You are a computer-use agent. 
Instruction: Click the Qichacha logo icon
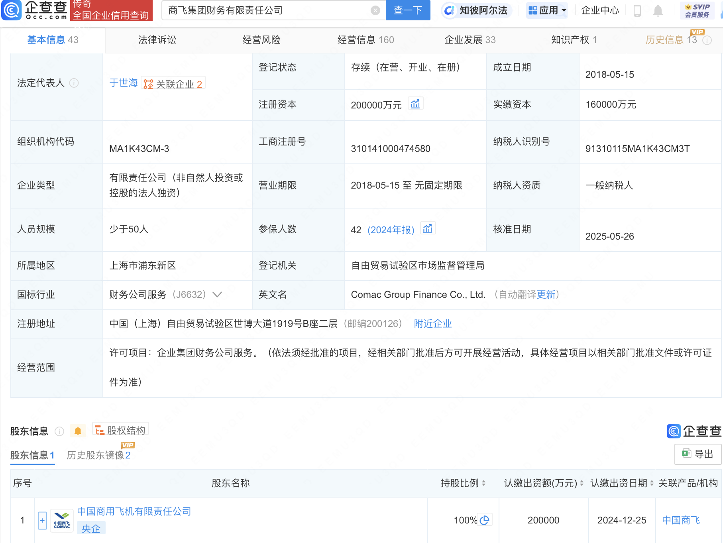(x=12, y=10)
